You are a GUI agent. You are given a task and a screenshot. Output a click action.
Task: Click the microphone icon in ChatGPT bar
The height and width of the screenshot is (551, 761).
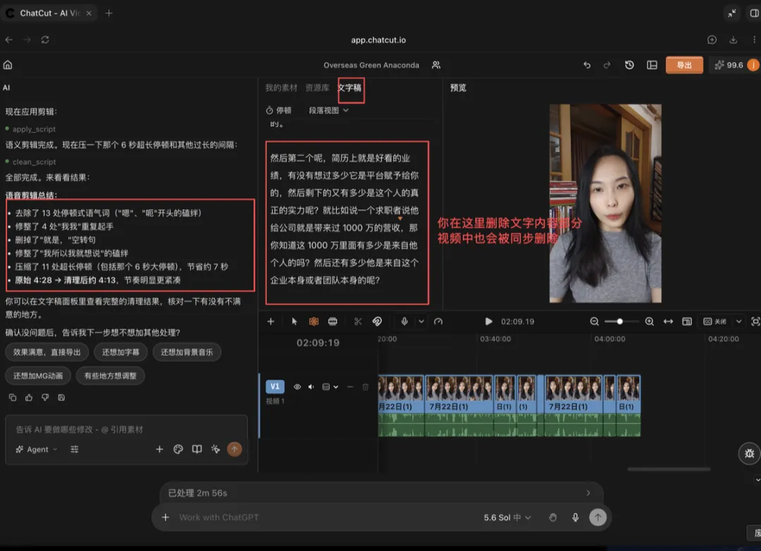click(575, 517)
